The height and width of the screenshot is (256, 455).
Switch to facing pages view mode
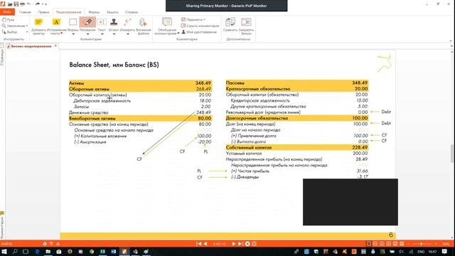point(382,244)
